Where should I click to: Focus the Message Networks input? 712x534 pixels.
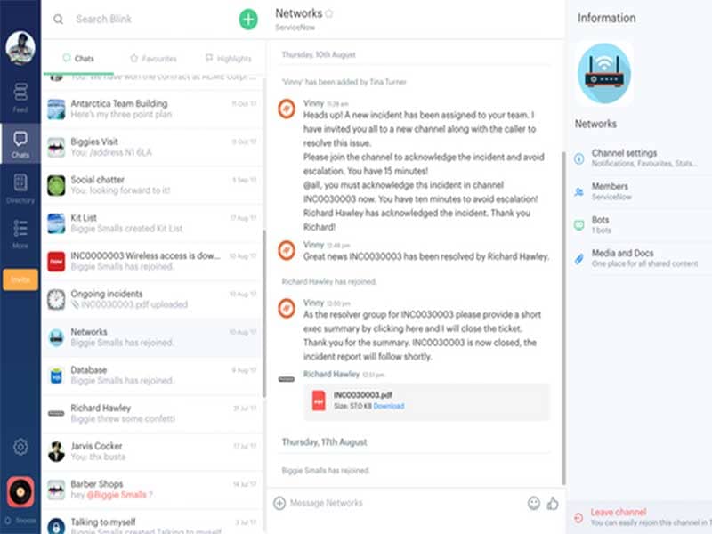[404, 503]
